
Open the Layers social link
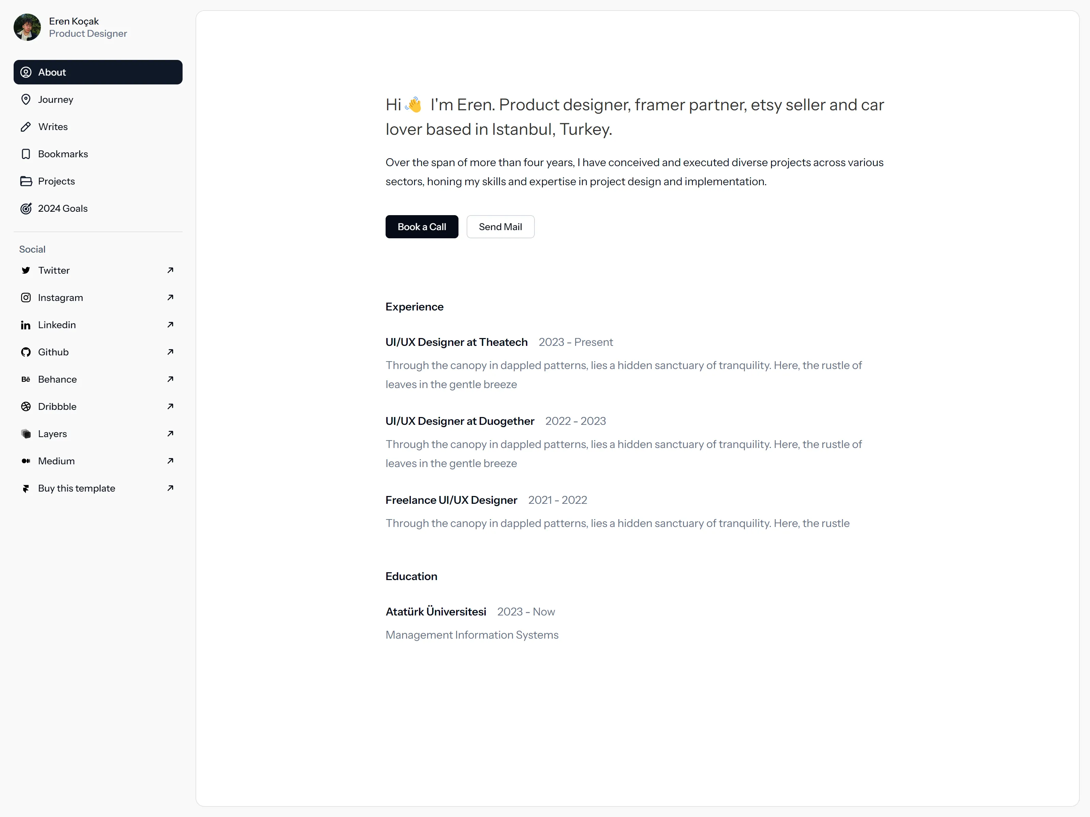(x=98, y=434)
